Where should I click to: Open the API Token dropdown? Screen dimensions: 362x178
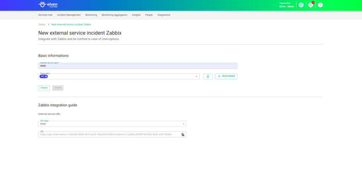[183, 124]
